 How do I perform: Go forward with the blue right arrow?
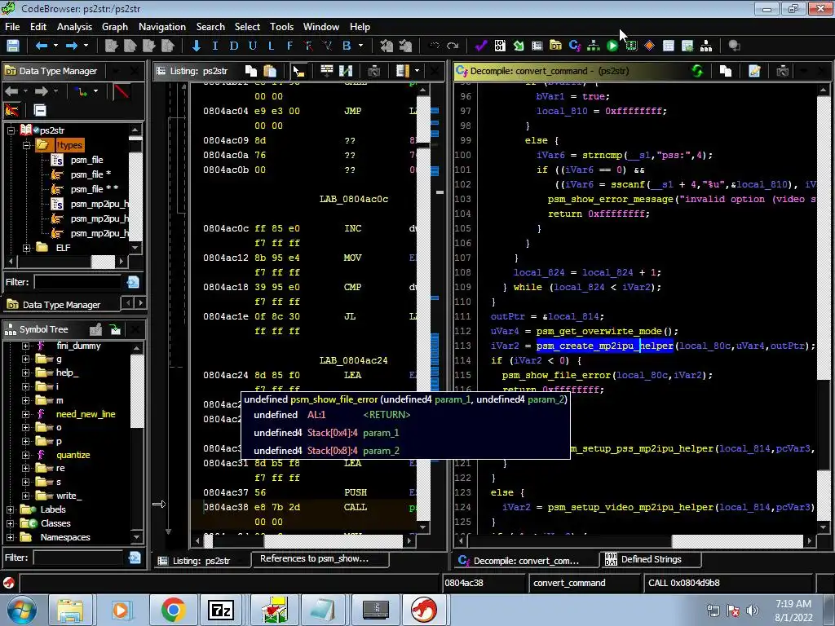click(x=72, y=46)
